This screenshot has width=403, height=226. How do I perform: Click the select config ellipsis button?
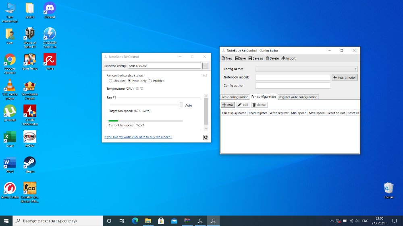(x=205, y=66)
